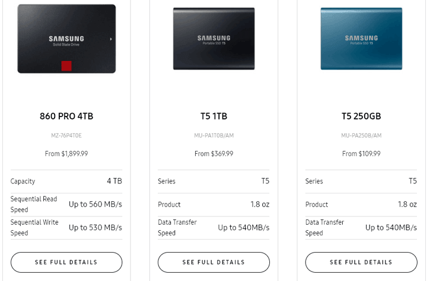Click the model number MU-PA1T0B/AM
The height and width of the screenshot is (281, 430).
coord(214,135)
